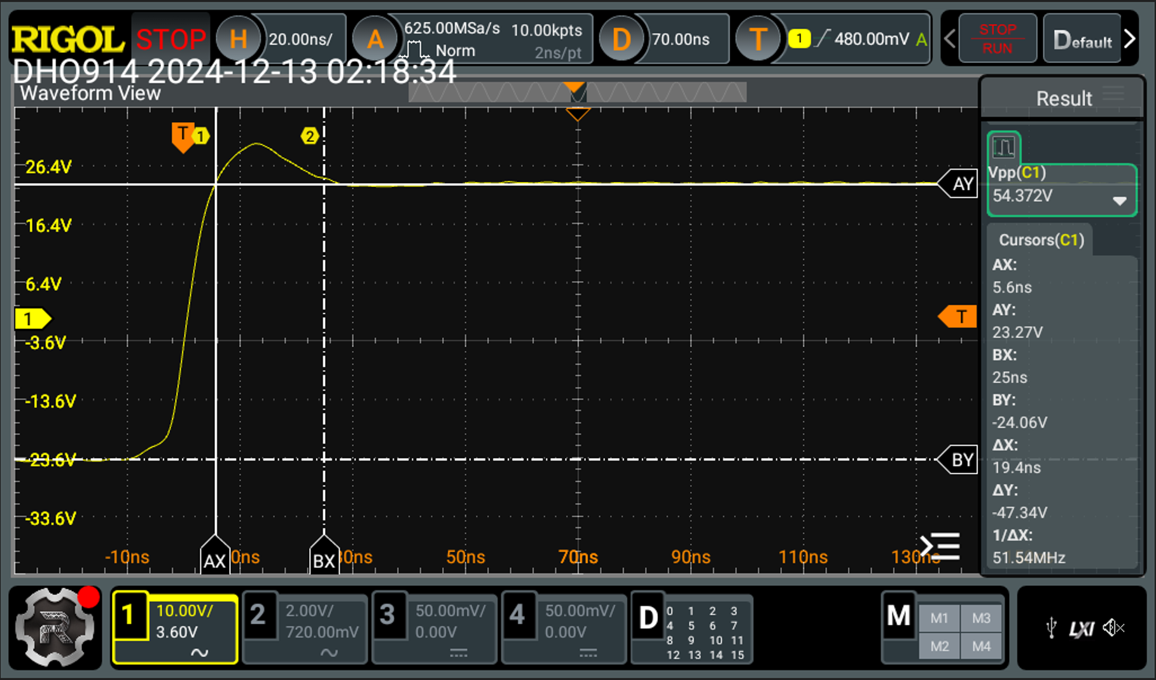Click the rising edge trigger slope icon
The image size is (1156, 680).
click(823, 39)
